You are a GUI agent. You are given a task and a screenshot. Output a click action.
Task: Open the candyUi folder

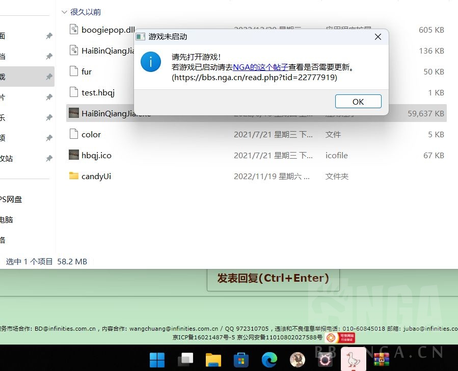pos(96,176)
